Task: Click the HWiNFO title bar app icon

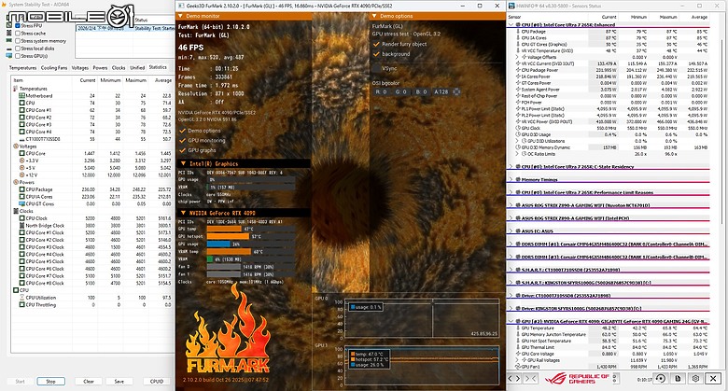Action: [x=511, y=6]
